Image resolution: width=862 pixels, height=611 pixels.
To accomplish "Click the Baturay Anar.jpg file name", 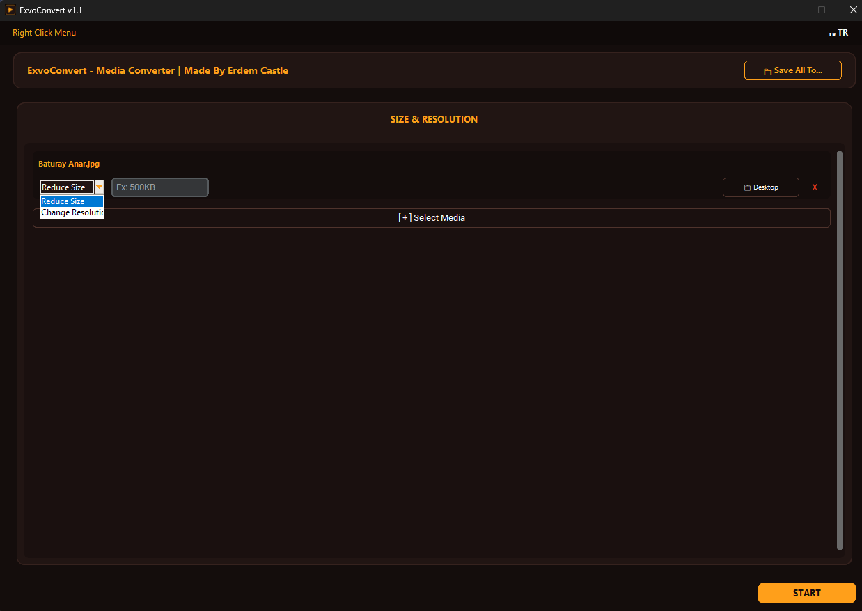I will coord(69,164).
